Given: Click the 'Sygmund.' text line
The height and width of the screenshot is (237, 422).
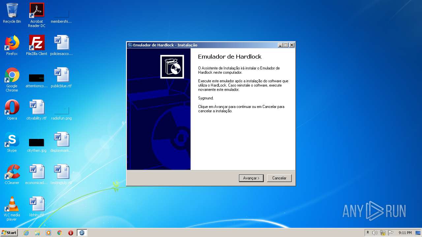Looking at the screenshot, I should pyautogui.click(x=206, y=98).
